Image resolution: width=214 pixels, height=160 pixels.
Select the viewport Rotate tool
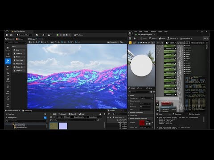click(x=39, y=42)
